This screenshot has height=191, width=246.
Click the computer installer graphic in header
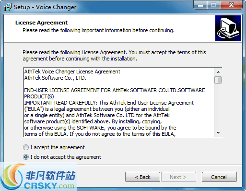(228, 28)
